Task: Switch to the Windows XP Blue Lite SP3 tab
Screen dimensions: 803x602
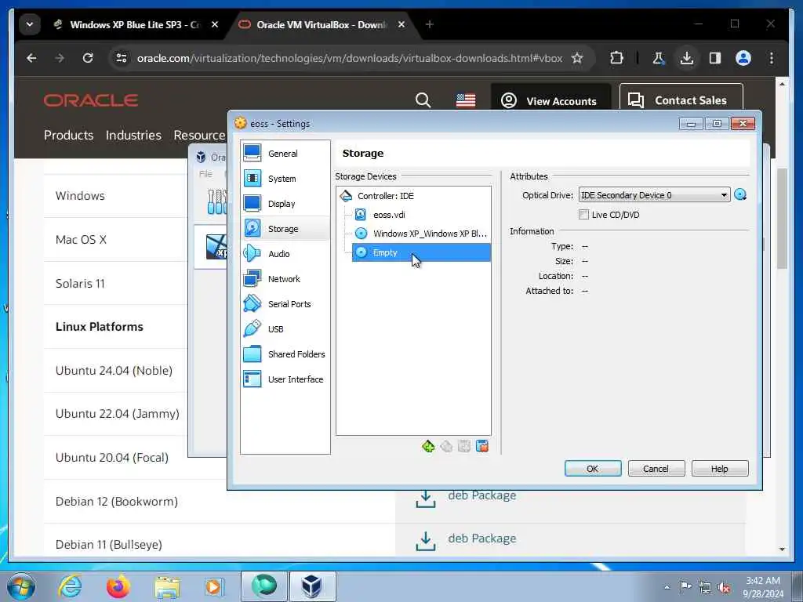Action: [x=134, y=24]
